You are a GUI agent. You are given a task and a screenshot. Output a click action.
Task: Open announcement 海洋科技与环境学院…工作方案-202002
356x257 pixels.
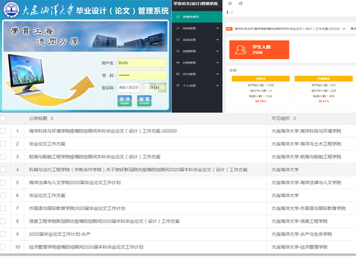[103, 131]
